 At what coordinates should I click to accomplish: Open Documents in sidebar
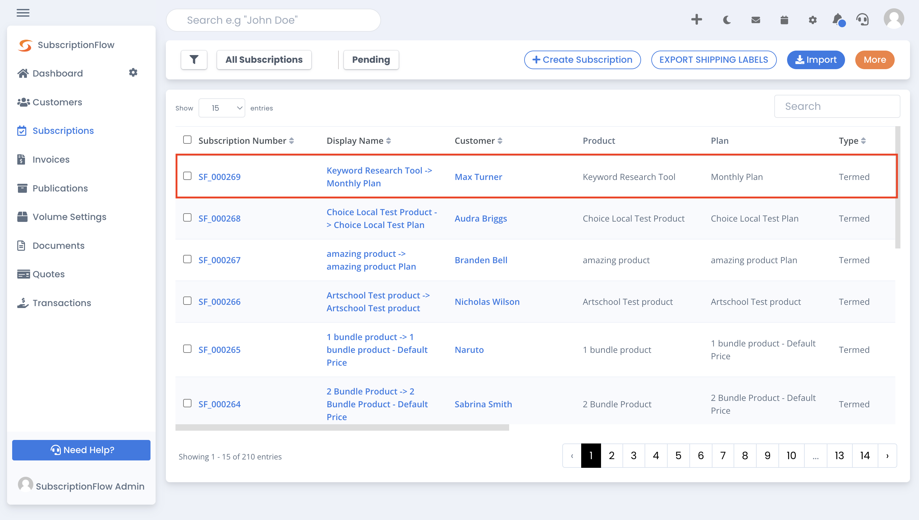pos(51,246)
